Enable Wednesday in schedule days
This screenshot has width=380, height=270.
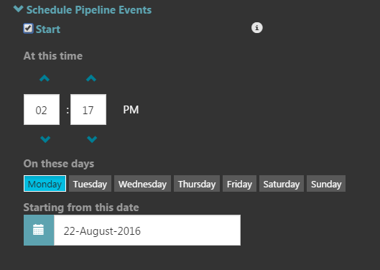coord(142,184)
